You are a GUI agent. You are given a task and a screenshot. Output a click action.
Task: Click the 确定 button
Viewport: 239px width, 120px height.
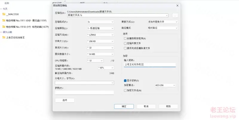(x=124, y=107)
